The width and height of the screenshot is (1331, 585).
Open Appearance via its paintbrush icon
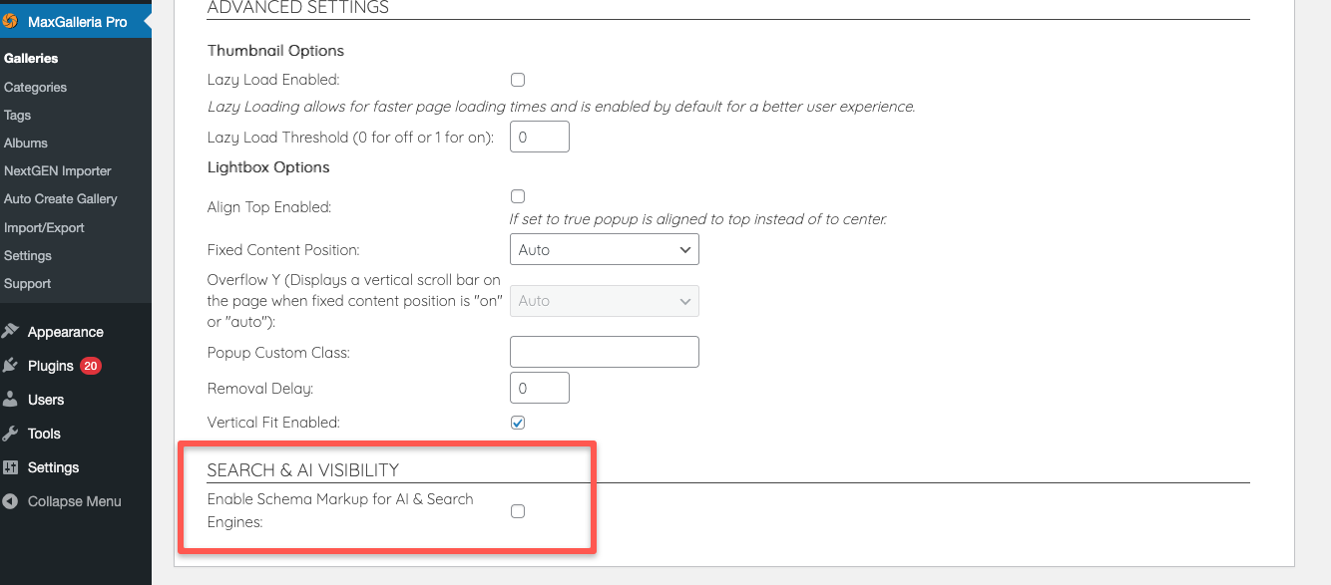point(10,332)
